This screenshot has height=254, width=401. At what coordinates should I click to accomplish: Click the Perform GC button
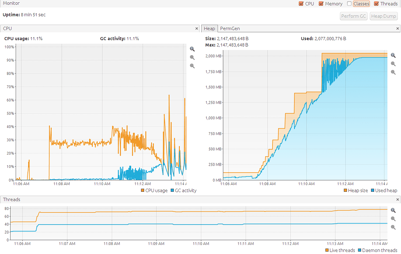pos(353,16)
